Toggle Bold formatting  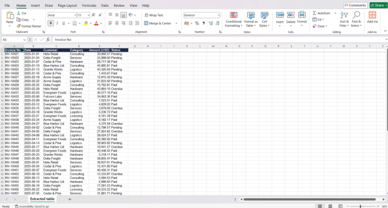coord(51,23)
